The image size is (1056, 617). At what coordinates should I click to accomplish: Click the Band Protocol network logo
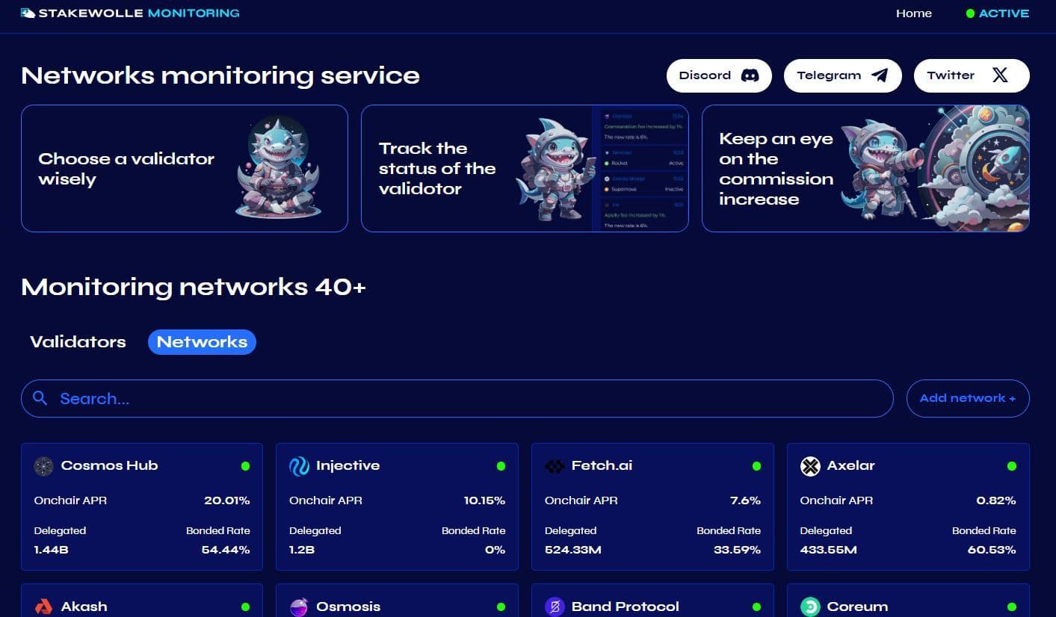[555, 607]
